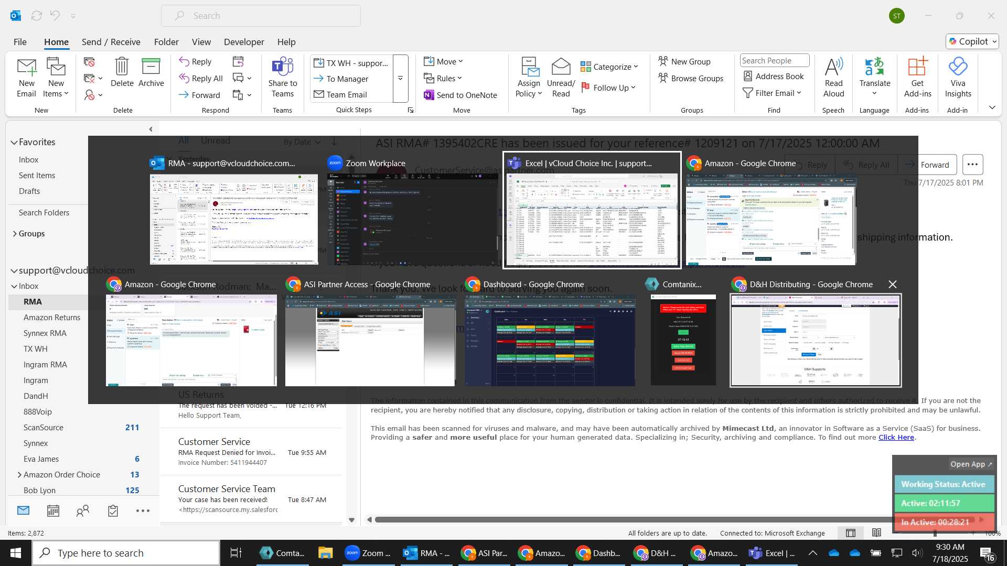This screenshot has width=1007, height=566.
Task: Open File Explorer from the taskbar
Action: [x=325, y=553]
